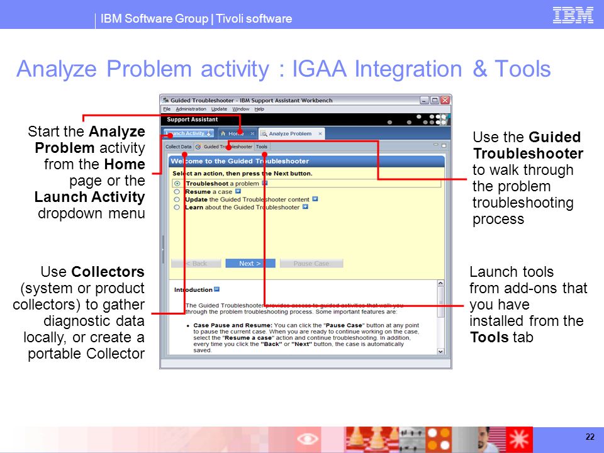This screenshot has height=453, width=604.
Task: Minimize the Guided Troubleshooter window
Action: pos(424,100)
